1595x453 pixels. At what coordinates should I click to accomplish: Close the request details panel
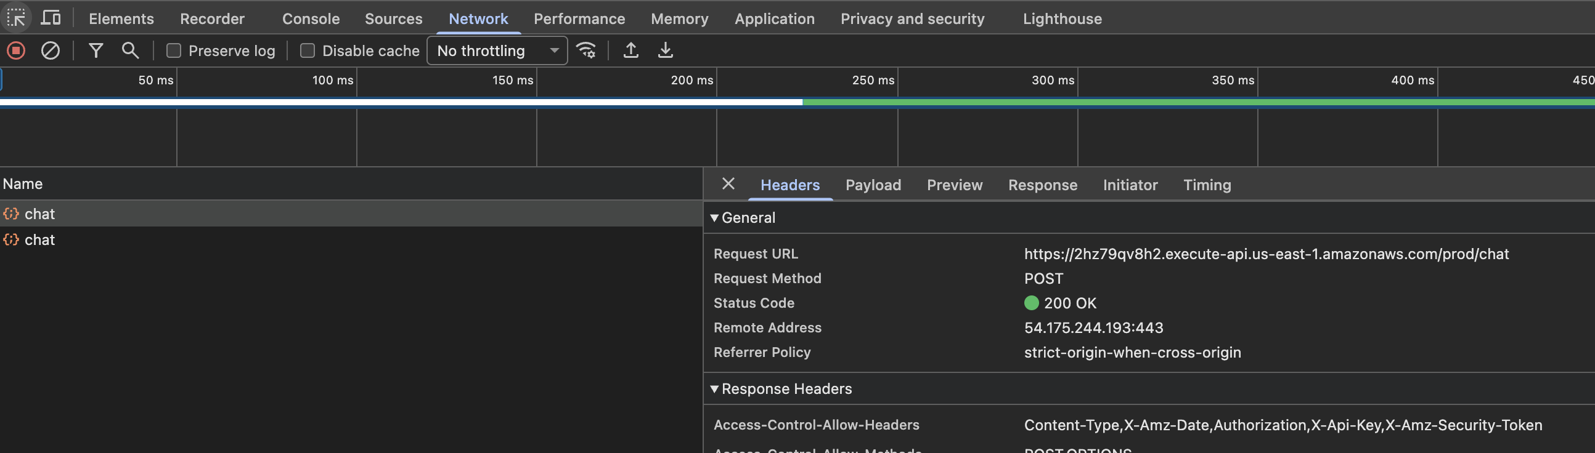(x=728, y=183)
